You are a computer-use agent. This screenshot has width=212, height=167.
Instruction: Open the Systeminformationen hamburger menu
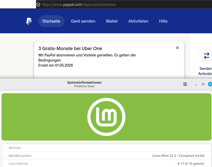click(x=185, y=84)
